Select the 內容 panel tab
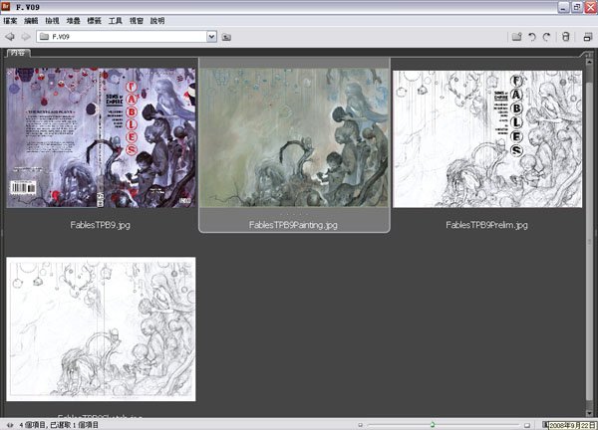 click(17, 53)
